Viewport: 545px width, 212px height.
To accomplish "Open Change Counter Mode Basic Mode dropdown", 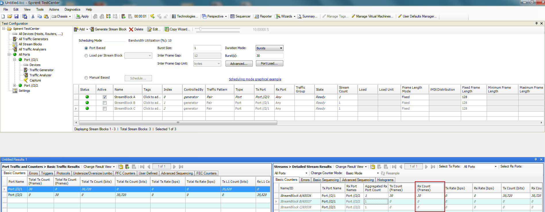I will 363,173.
